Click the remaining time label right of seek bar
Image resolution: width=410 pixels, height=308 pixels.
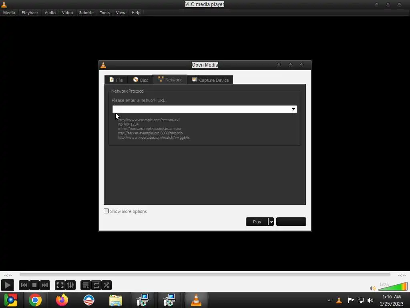[402, 275]
